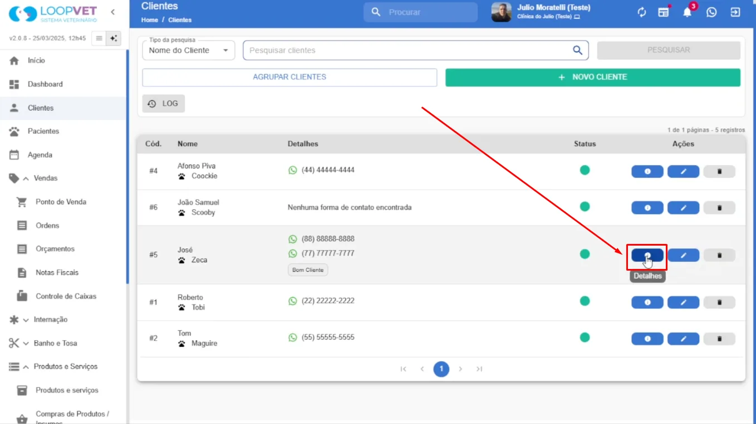Screen dimensions: 756x424
Task: Open details for client José
Action: tap(647, 255)
